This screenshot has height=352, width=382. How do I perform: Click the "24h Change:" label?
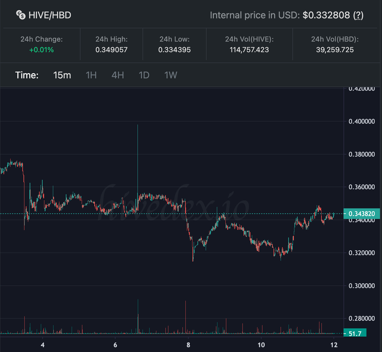coord(41,39)
